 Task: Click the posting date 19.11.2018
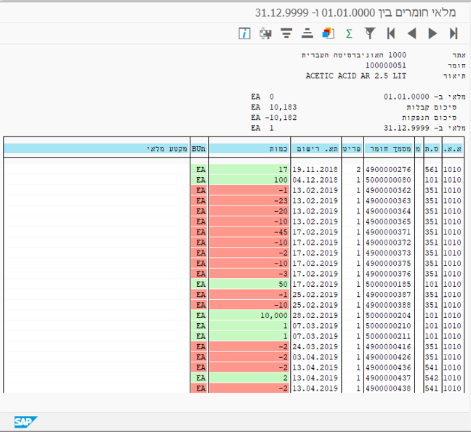(315, 169)
